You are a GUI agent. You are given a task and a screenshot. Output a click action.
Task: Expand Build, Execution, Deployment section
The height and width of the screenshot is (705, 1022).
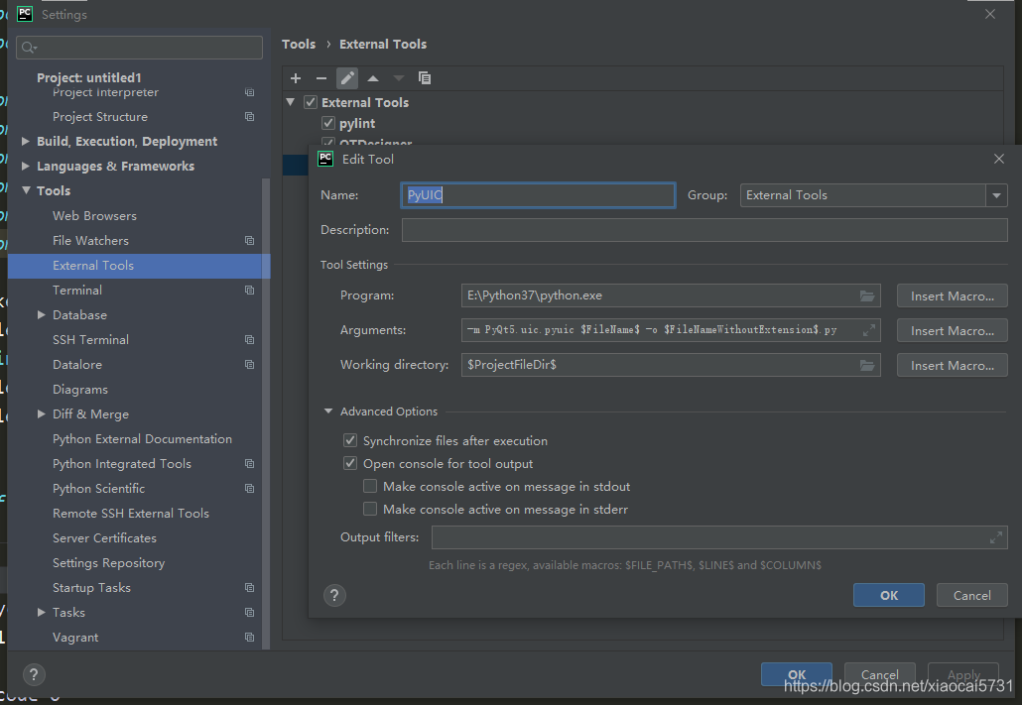click(x=26, y=142)
